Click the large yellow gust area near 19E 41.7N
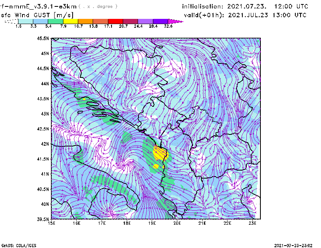Screen dimensions: 321x248 click(160, 153)
